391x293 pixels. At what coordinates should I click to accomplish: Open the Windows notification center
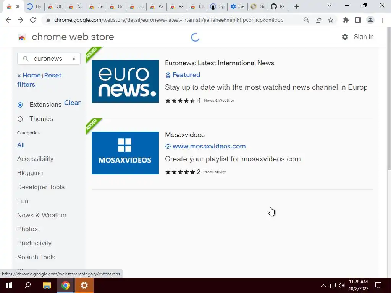(378, 285)
